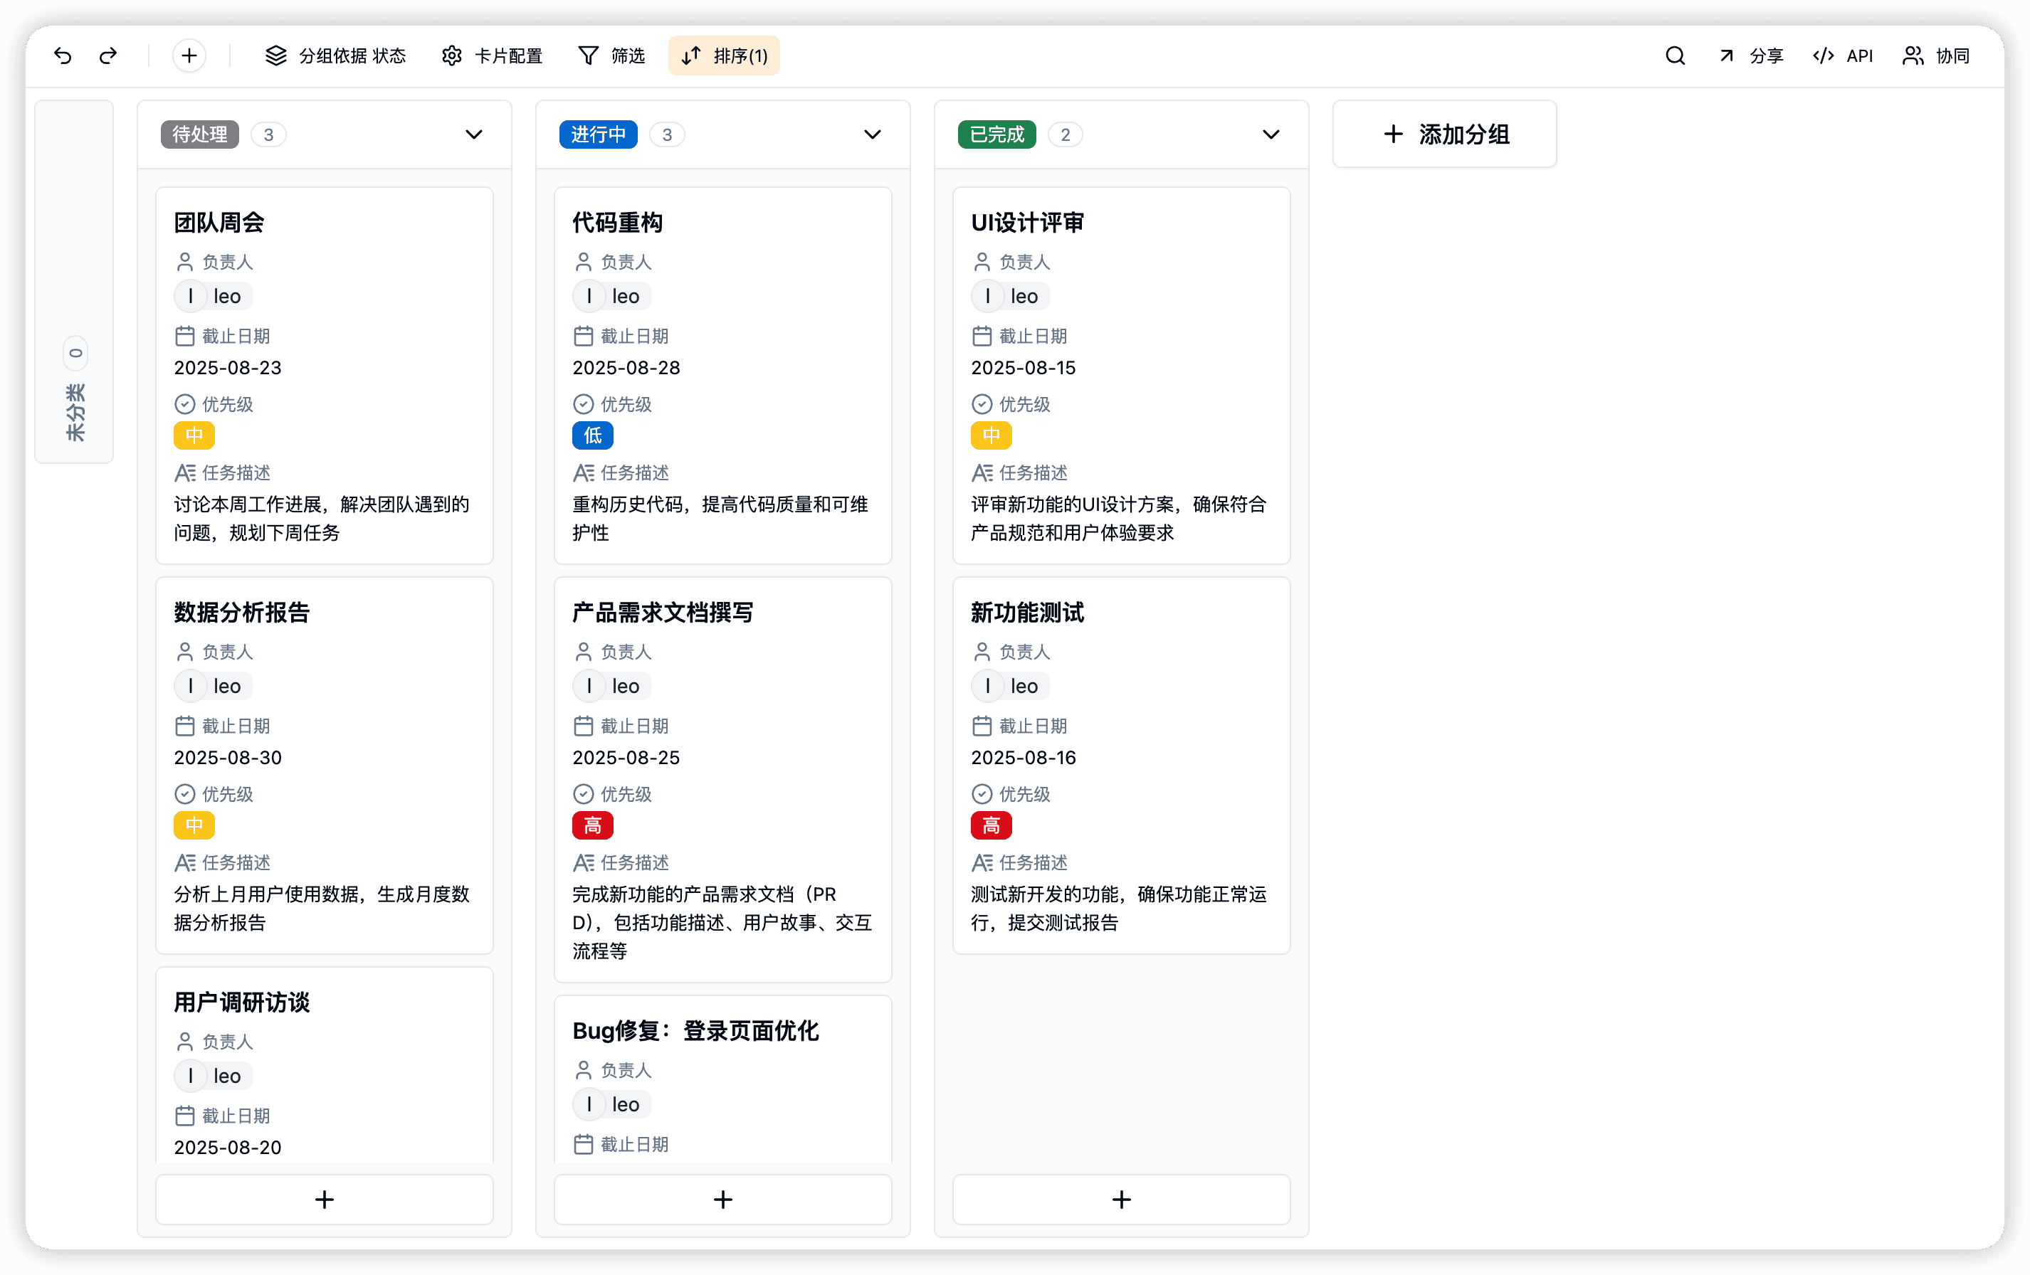
Task: Open the 代码重构 card title
Action: click(618, 223)
